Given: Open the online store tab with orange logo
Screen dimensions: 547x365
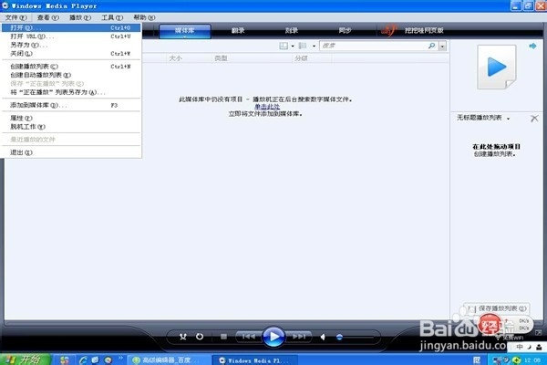Looking at the screenshot, I should click(x=413, y=31).
